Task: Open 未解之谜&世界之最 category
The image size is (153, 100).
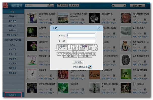Action: pyautogui.click(x=13, y=40)
